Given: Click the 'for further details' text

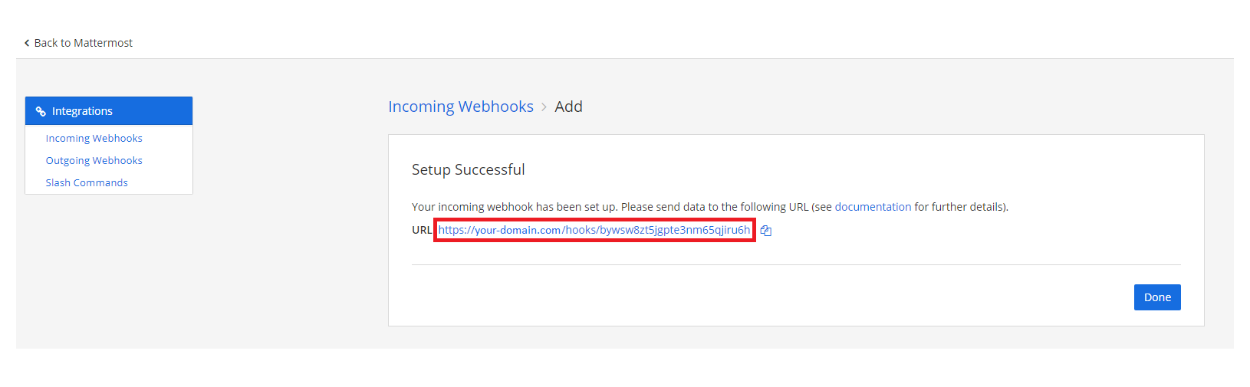Looking at the screenshot, I should coord(960,207).
